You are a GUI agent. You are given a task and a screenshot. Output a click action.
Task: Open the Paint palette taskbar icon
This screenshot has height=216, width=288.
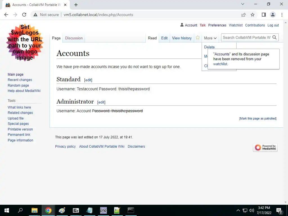62,210
